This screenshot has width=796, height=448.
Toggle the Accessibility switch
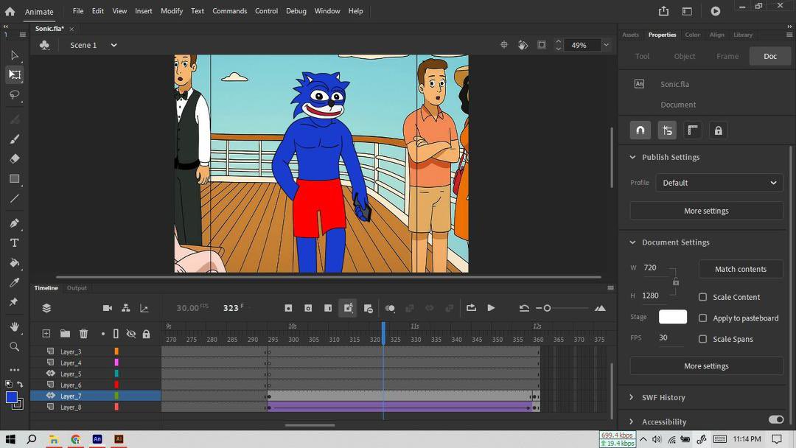point(775,419)
